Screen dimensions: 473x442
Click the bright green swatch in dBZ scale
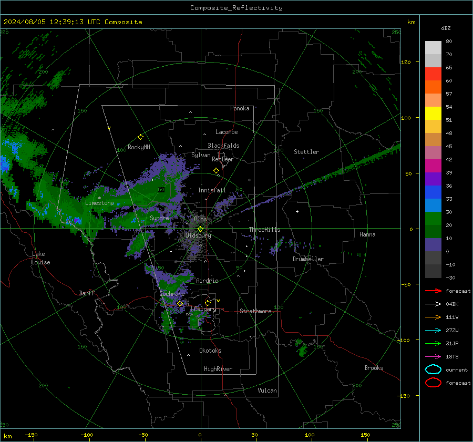coord(433,219)
